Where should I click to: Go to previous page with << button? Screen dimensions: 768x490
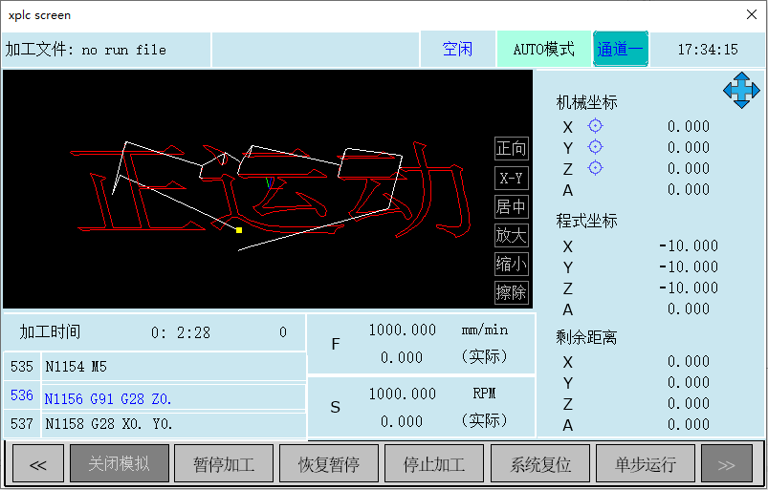pos(38,463)
